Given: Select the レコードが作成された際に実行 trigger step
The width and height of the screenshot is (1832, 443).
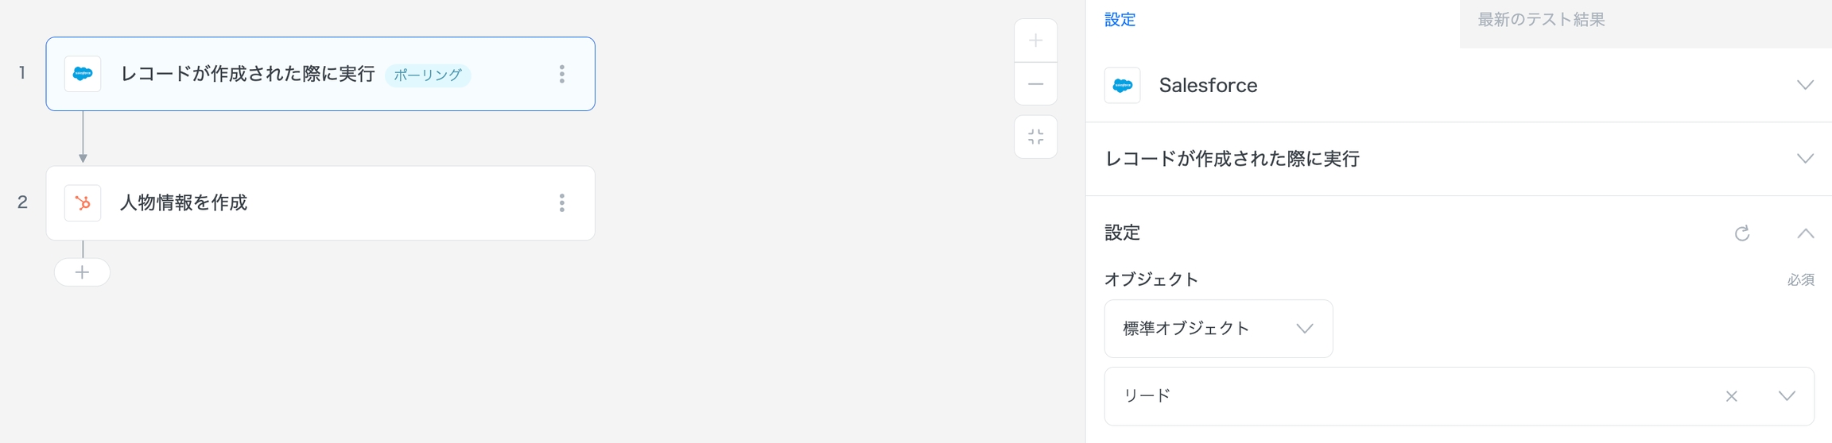Looking at the screenshot, I should click(246, 74).
